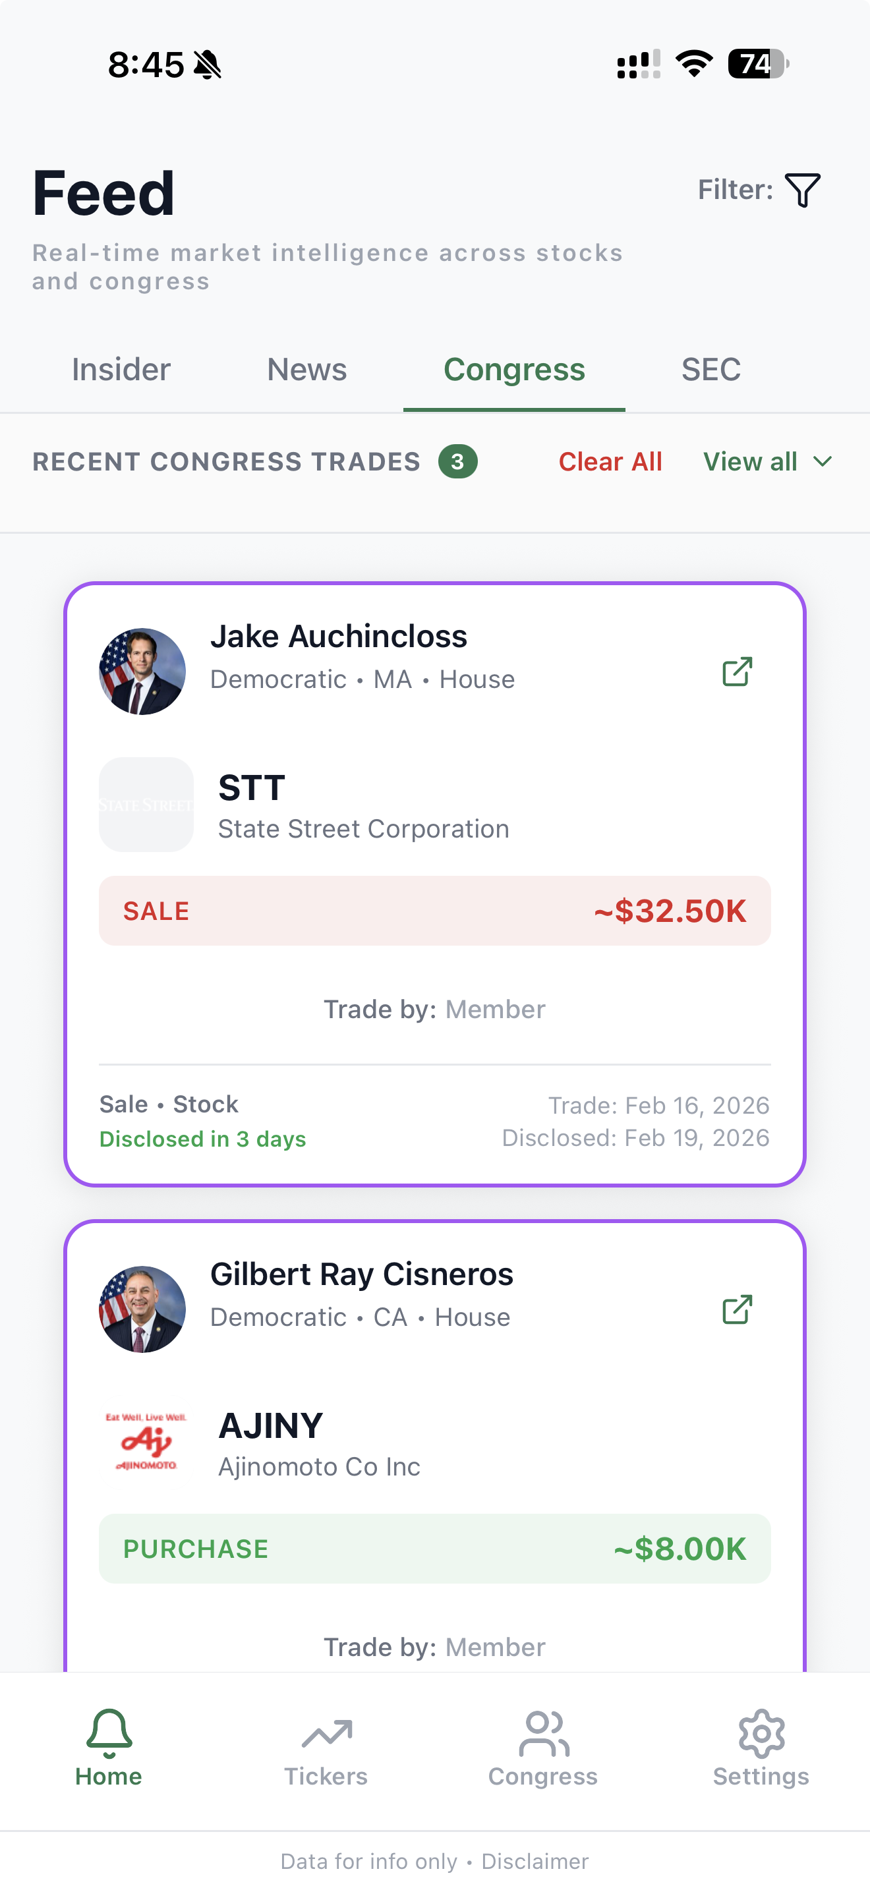Image resolution: width=870 pixels, height=1890 pixels.
Task: Tap the Ajinomoto company logo
Action: point(146,1443)
